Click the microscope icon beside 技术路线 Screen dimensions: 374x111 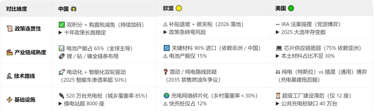pos(9,76)
